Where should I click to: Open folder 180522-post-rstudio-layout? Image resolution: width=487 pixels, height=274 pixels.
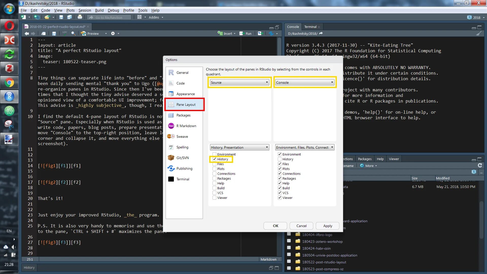324,262
